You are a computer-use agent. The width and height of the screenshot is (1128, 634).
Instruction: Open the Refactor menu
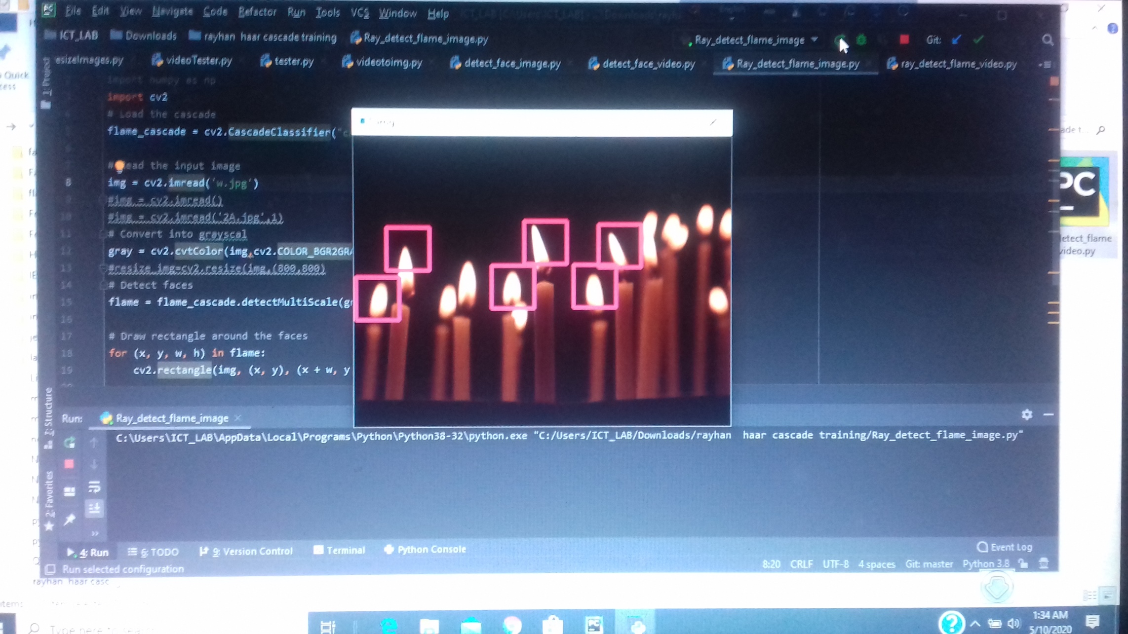pyautogui.click(x=257, y=12)
